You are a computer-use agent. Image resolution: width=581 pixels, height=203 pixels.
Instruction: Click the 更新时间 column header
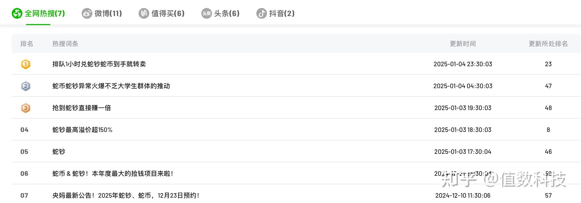click(463, 44)
